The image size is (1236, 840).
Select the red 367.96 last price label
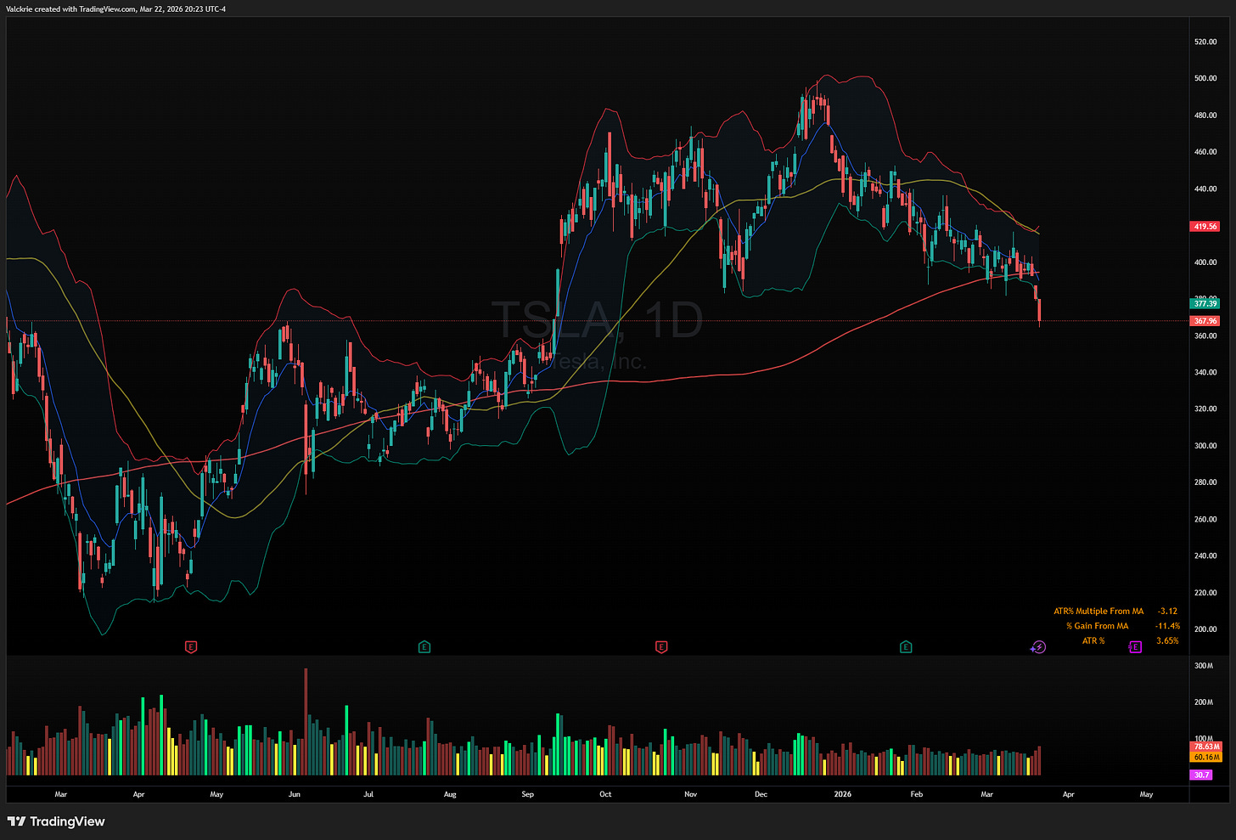pos(1205,321)
